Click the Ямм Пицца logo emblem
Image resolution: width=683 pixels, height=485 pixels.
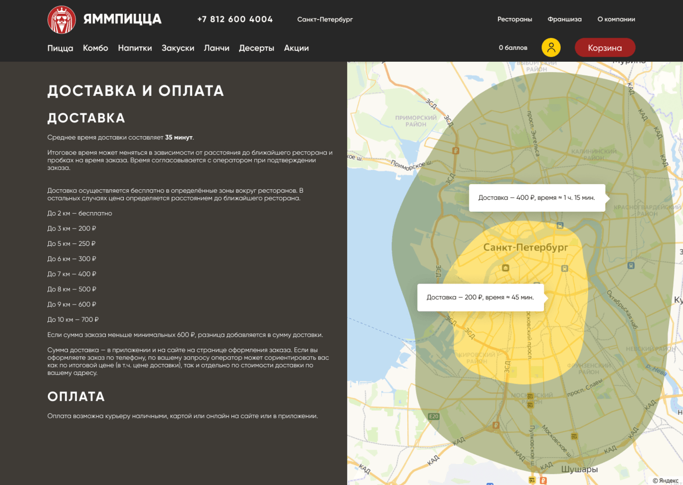pos(62,19)
